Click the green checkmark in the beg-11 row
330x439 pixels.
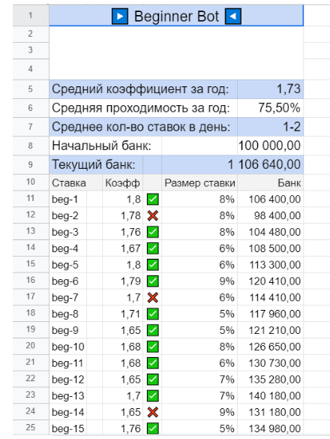pyautogui.click(x=153, y=363)
